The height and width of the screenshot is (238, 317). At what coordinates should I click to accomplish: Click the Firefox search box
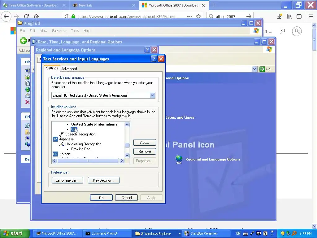[230, 16]
